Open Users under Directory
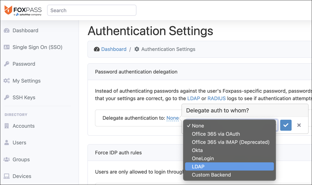The image size is (312, 185). pos(20,143)
